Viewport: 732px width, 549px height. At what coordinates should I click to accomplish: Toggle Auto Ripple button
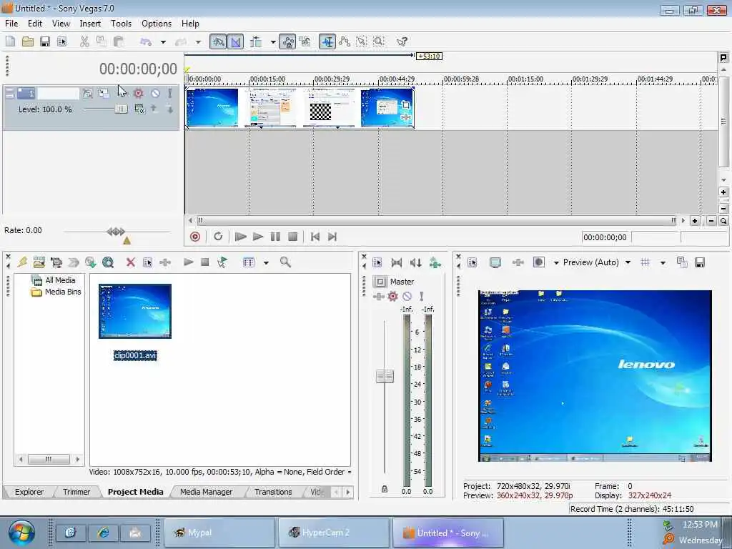pyautogui.click(x=256, y=41)
